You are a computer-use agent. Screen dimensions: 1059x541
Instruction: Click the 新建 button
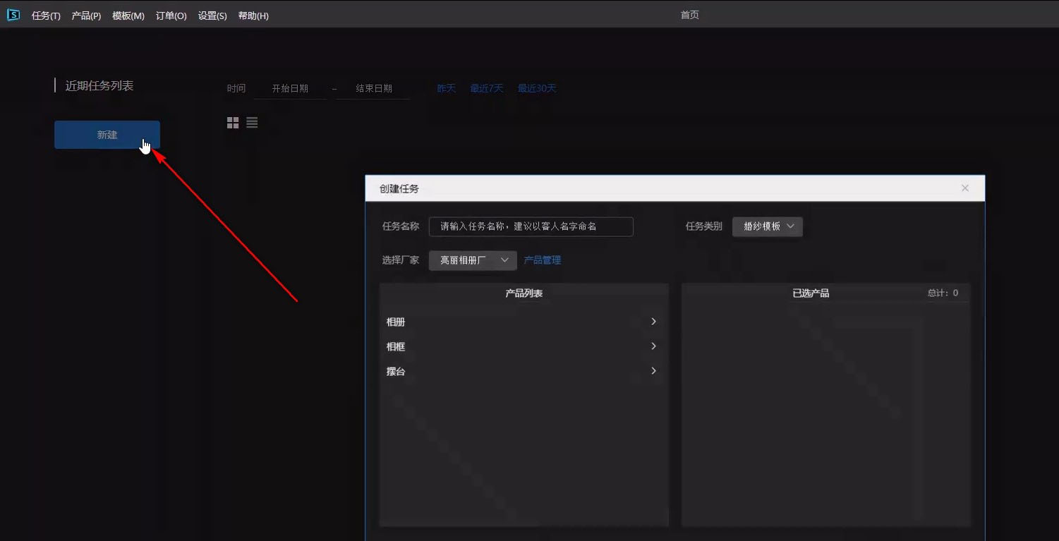[107, 135]
